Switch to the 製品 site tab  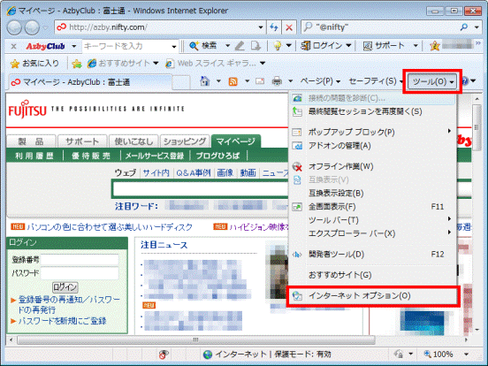click(31, 141)
